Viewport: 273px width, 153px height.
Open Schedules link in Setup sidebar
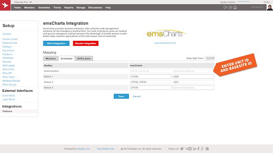coord(8,58)
